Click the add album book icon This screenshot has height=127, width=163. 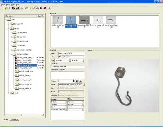[x=38, y=8]
